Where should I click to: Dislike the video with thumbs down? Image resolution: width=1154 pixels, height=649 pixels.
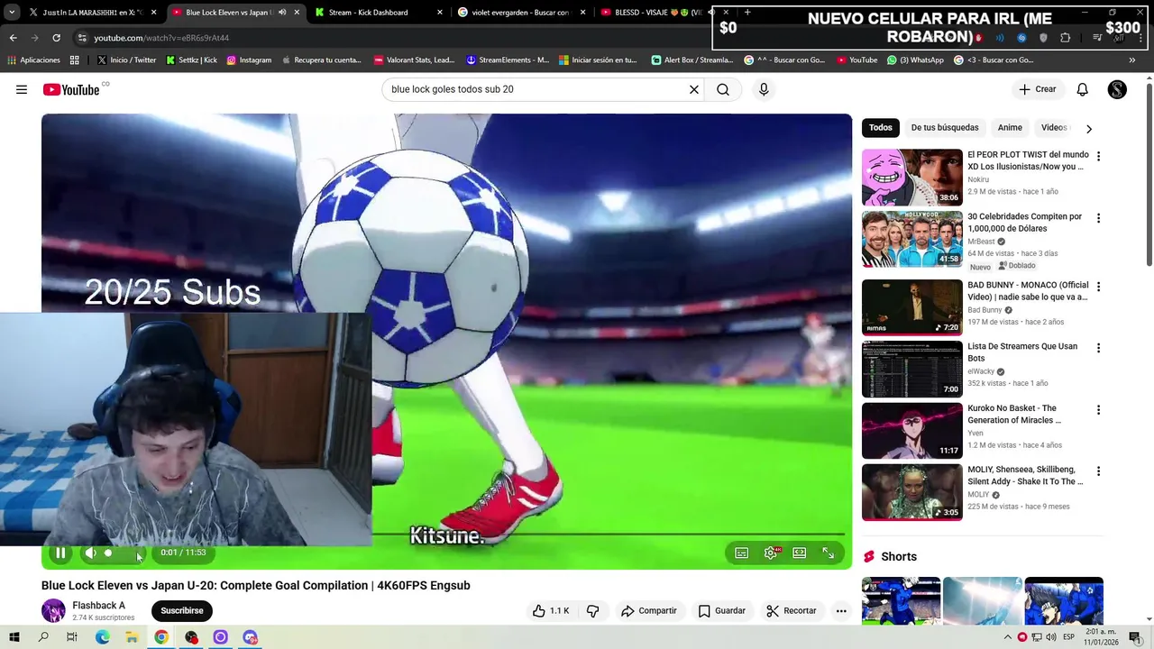593,610
